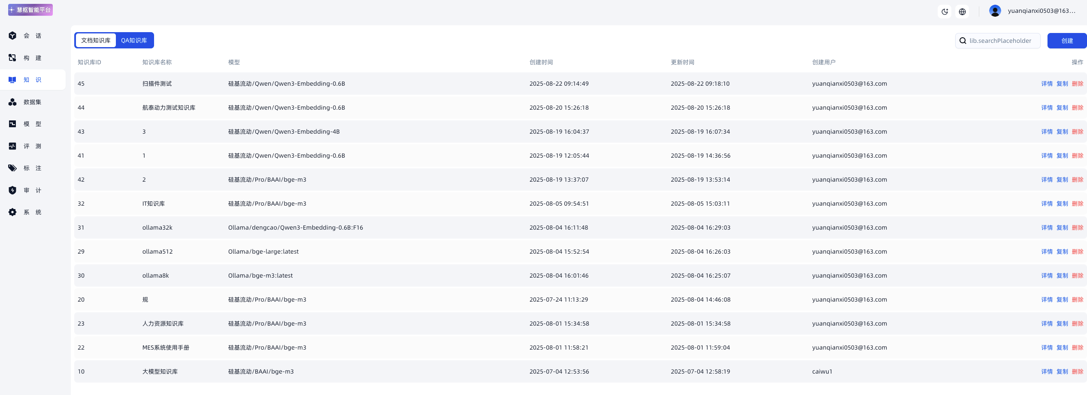
Task: Select the 文档知识库 tab
Action: 96,40
